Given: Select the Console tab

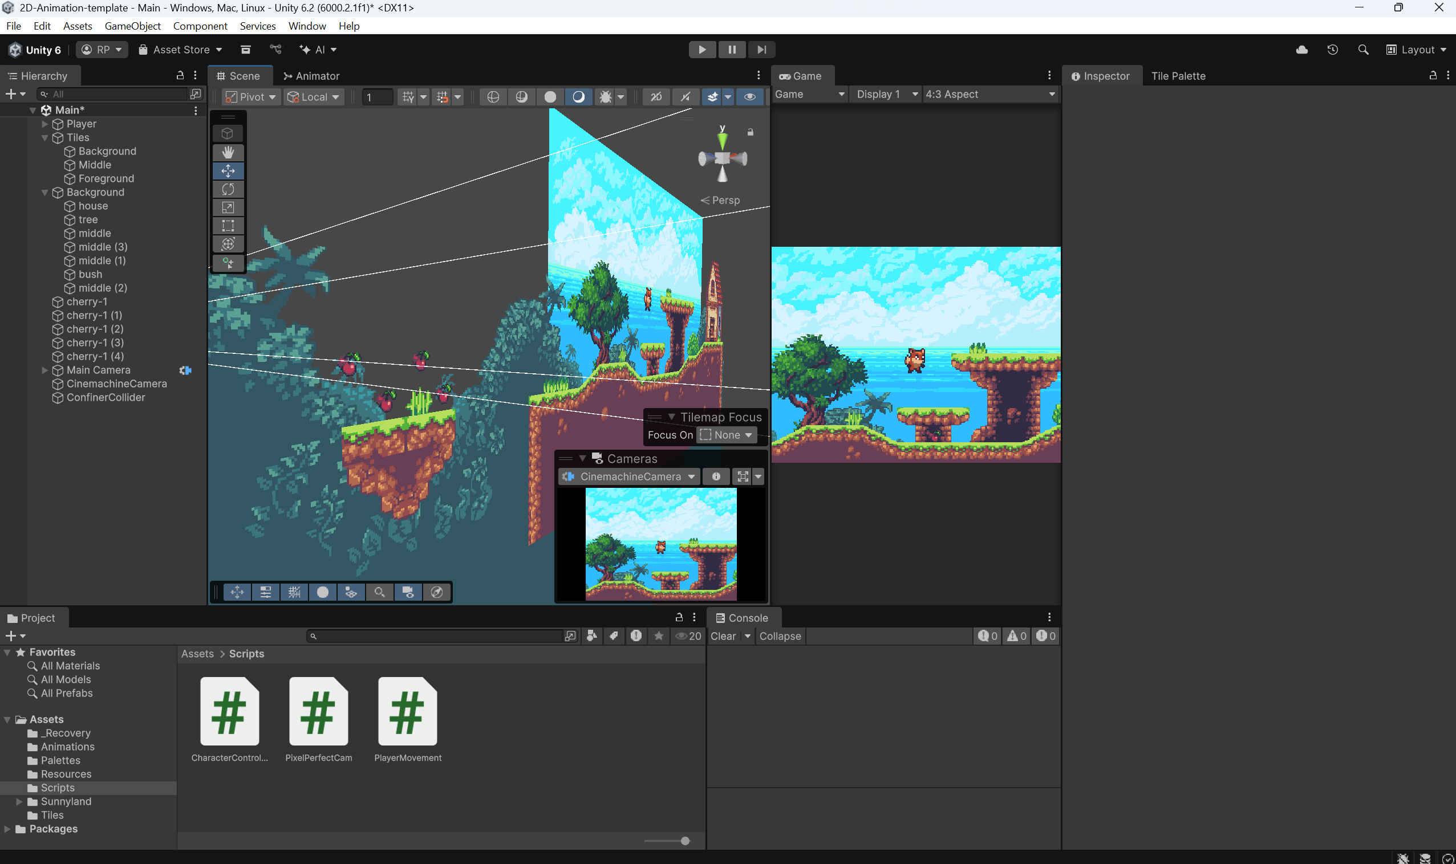Looking at the screenshot, I should point(743,618).
